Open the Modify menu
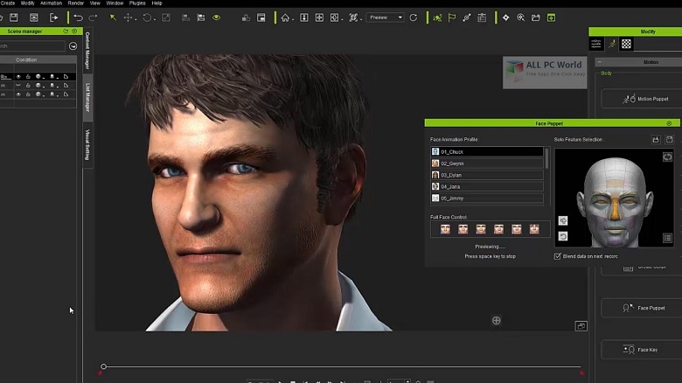 27,3
